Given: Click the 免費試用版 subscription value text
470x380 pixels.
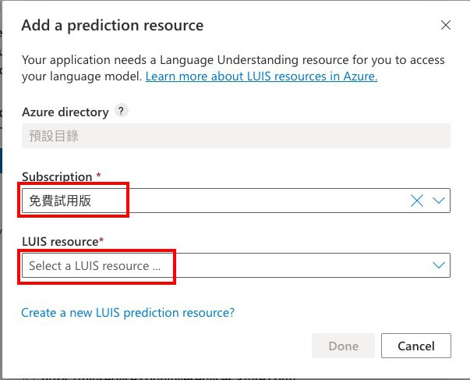Looking at the screenshot, I should point(60,201).
